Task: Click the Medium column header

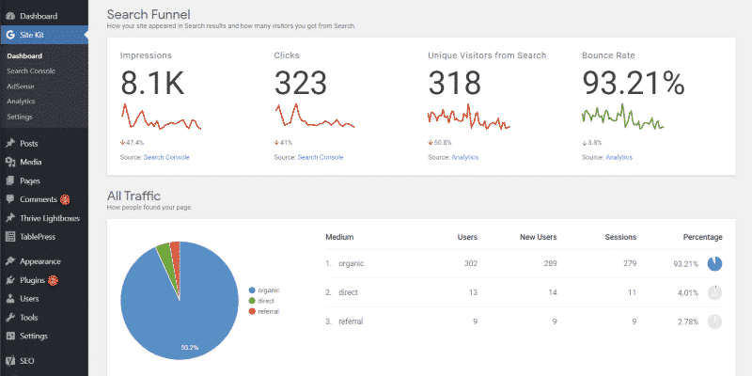Action: pyautogui.click(x=339, y=237)
